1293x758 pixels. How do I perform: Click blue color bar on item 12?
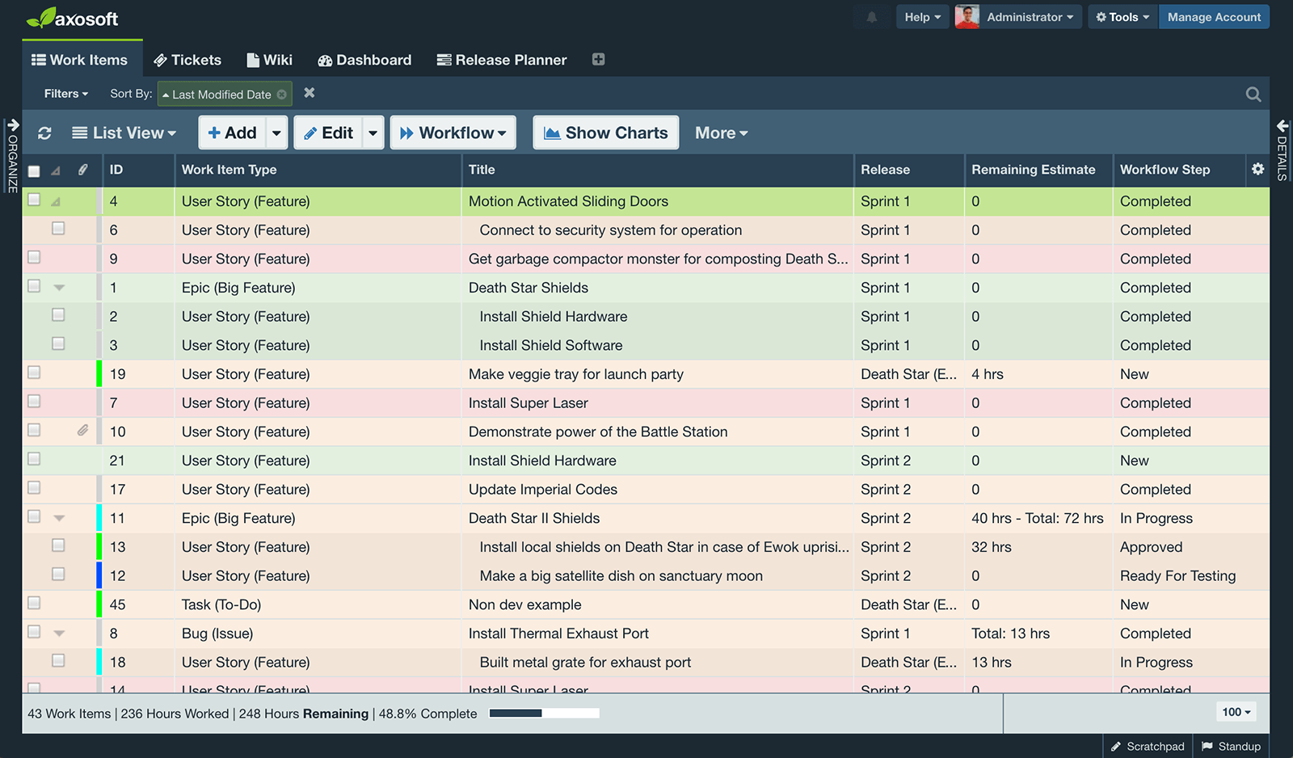pyautogui.click(x=99, y=575)
